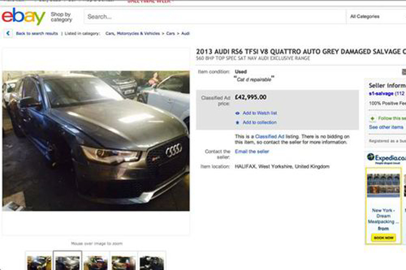The width and height of the screenshot is (406, 270).
Task: Go back via Back to search results link
Action: [x=37, y=34]
